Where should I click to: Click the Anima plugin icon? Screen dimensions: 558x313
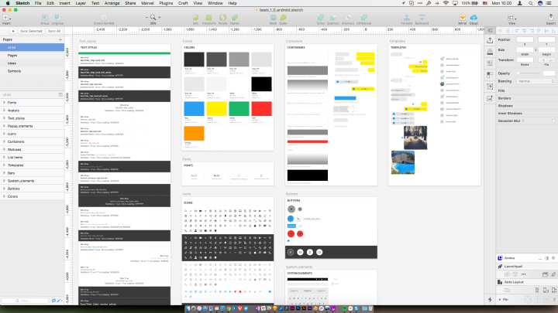pyautogui.click(x=500, y=258)
